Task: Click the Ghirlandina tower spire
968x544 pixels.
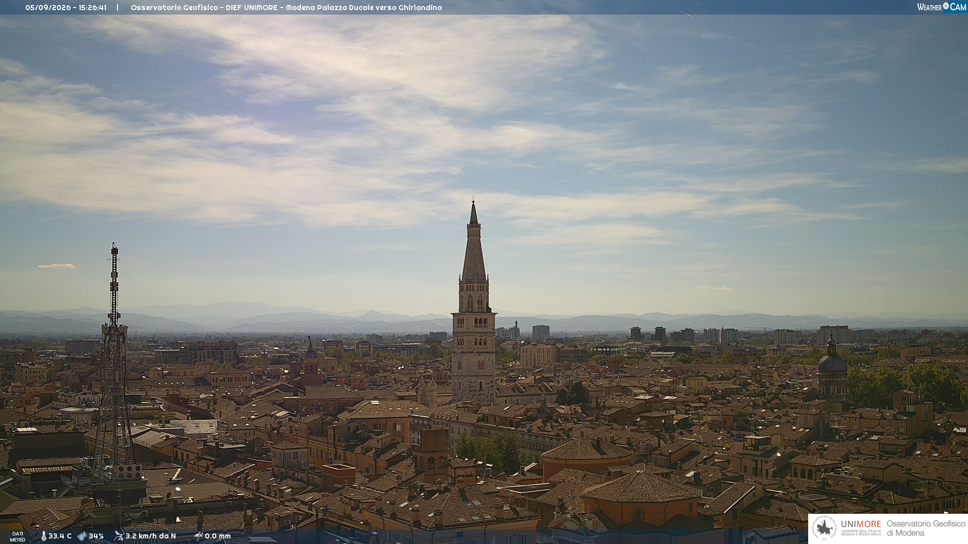Action: pos(473,242)
